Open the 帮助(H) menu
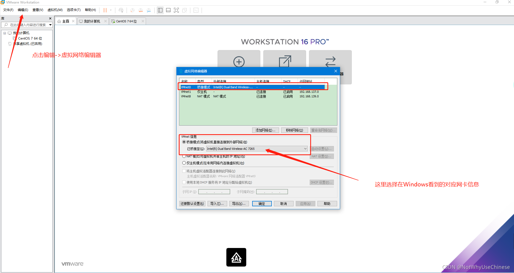514x273 pixels. 90,10
